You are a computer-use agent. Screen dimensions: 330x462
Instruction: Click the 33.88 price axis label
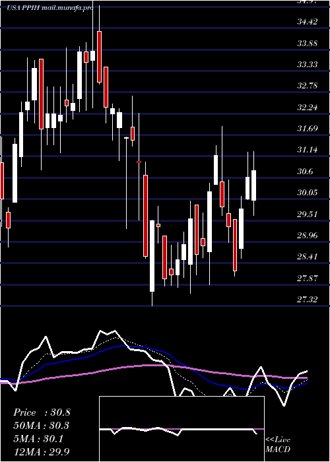pos(308,43)
